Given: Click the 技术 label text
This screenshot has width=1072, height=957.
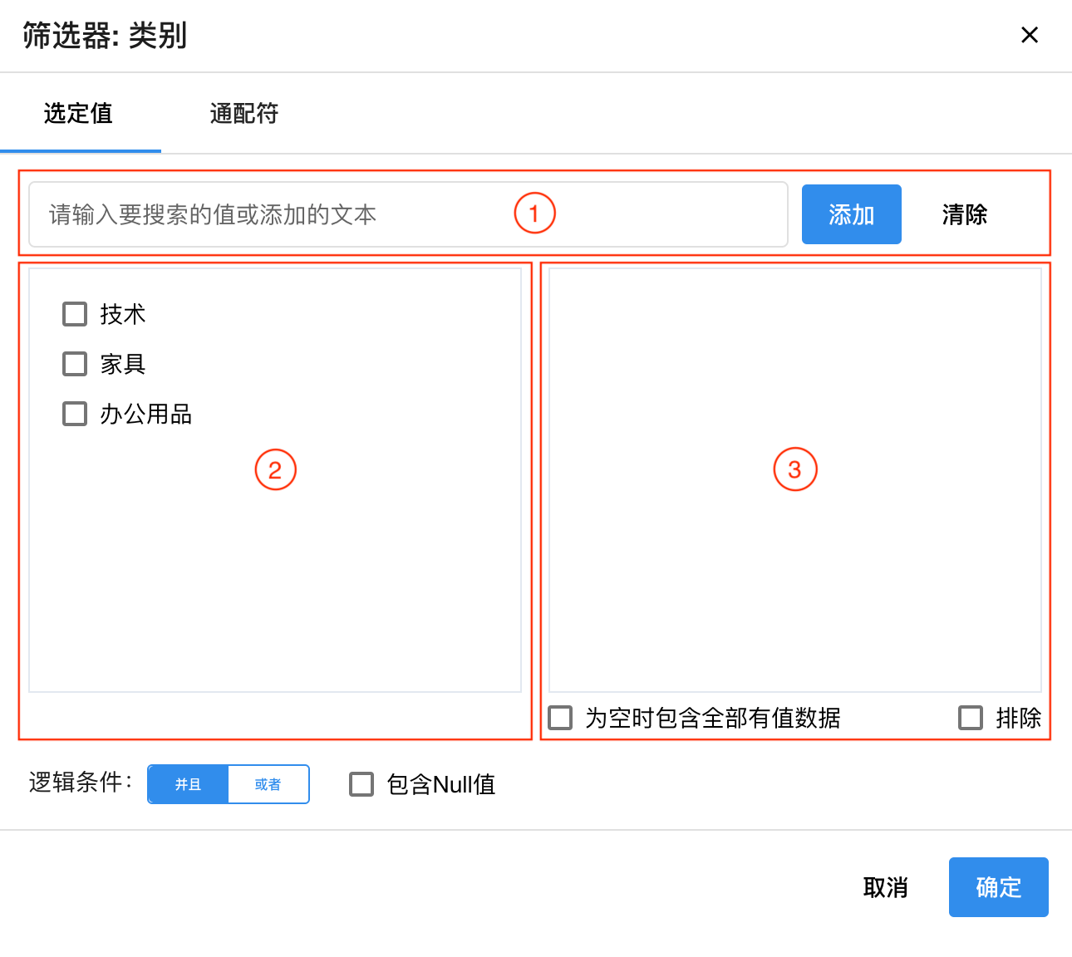Looking at the screenshot, I should coord(123,314).
